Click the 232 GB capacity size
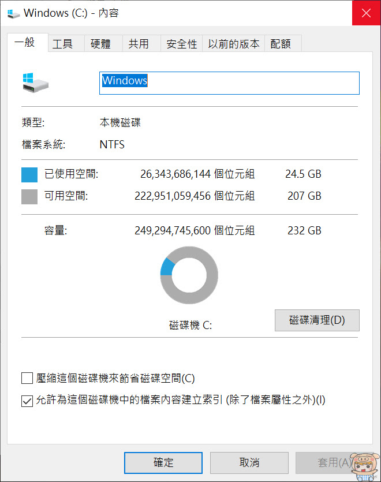The height and width of the screenshot is (482, 381). [x=304, y=230]
